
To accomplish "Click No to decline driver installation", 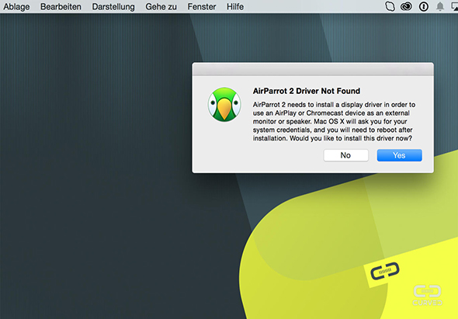I will (x=346, y=155).
